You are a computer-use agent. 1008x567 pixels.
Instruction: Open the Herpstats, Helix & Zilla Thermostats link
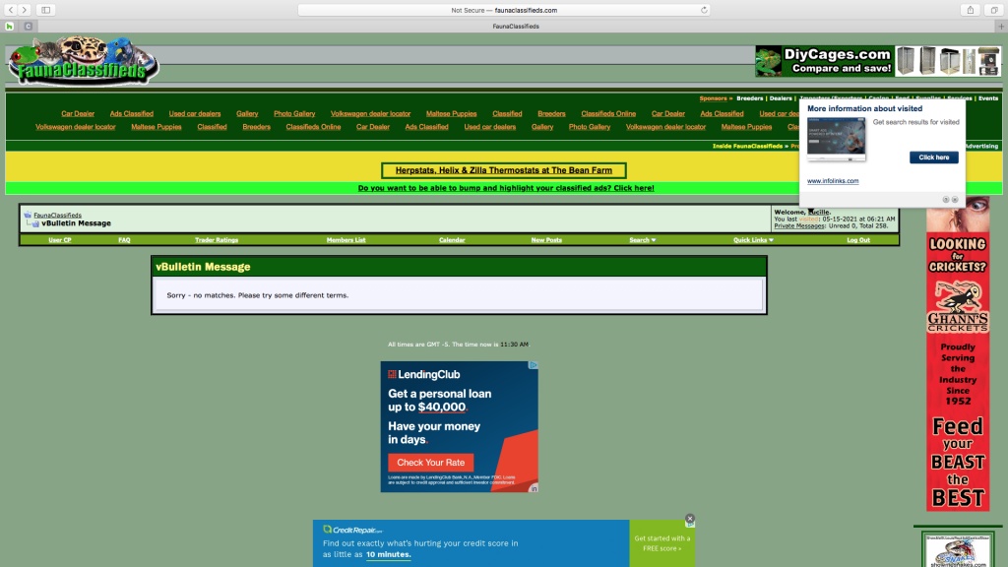click(503, 170)
